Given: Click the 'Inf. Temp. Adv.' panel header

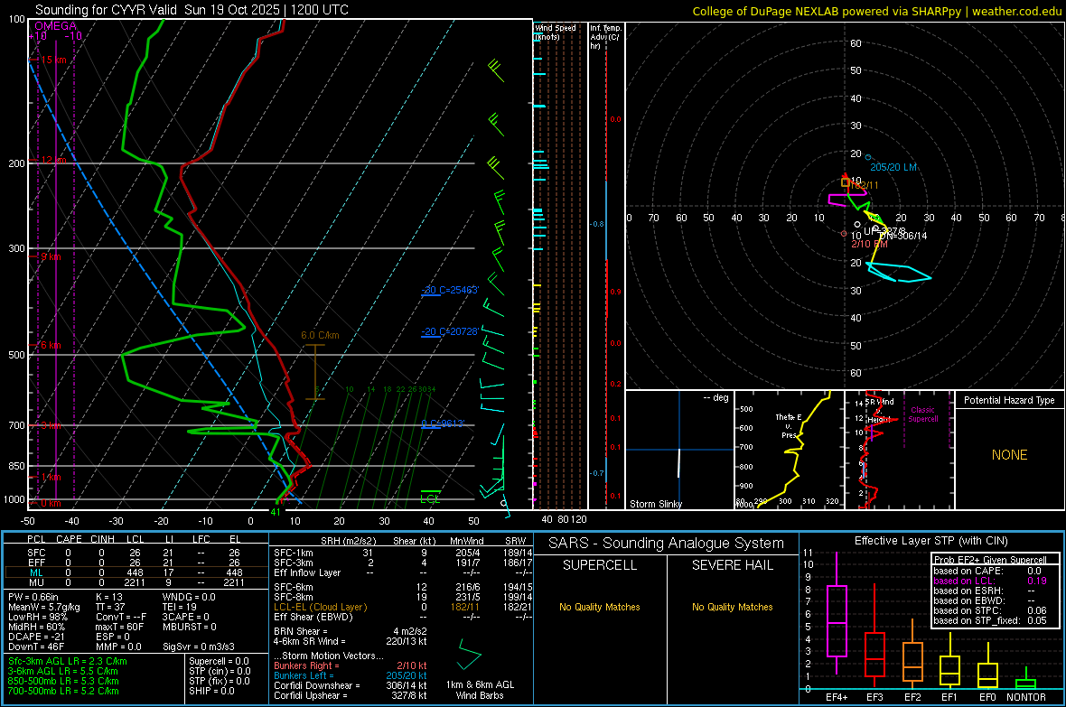Looking at the screenshot, I should coord(605,37).
